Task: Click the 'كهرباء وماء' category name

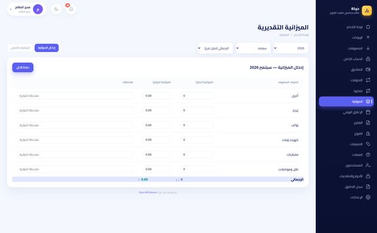Action: click(290, 140)
